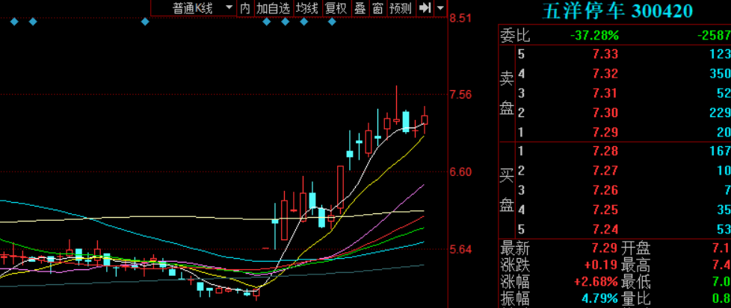Screen dimensions: 731x308
Task: Click the 开盘 label
Action: point(635,248)
